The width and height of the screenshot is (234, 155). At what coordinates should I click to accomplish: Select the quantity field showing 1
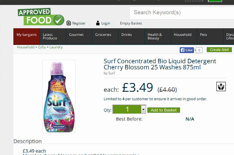(x=129, y=109)
